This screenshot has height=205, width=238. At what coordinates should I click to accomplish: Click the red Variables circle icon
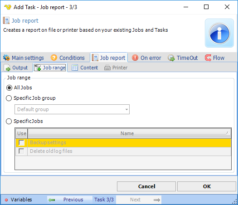(6, 200)
